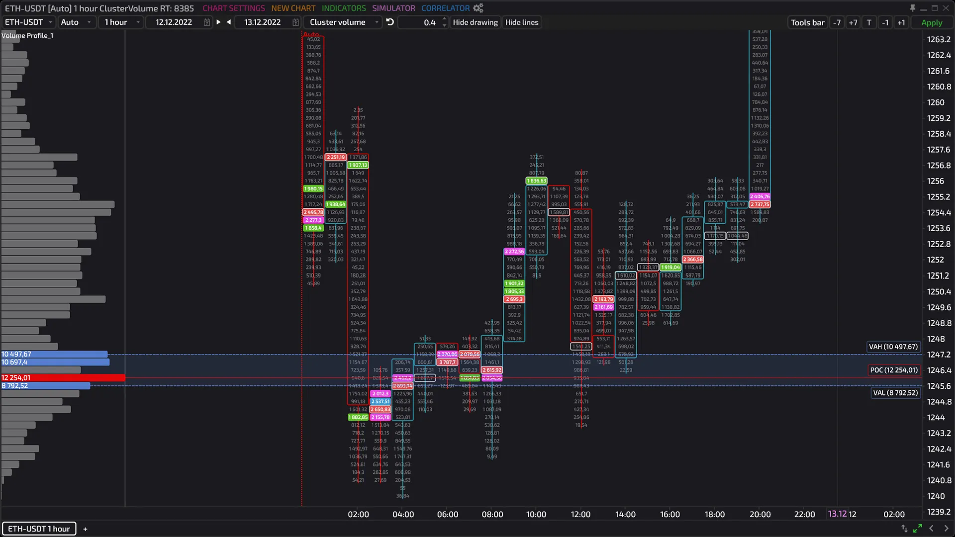This screenshot has width=955, height=537.
Task: Open calendar picker for start date 12.12.2022
Action: click(206, 22)
